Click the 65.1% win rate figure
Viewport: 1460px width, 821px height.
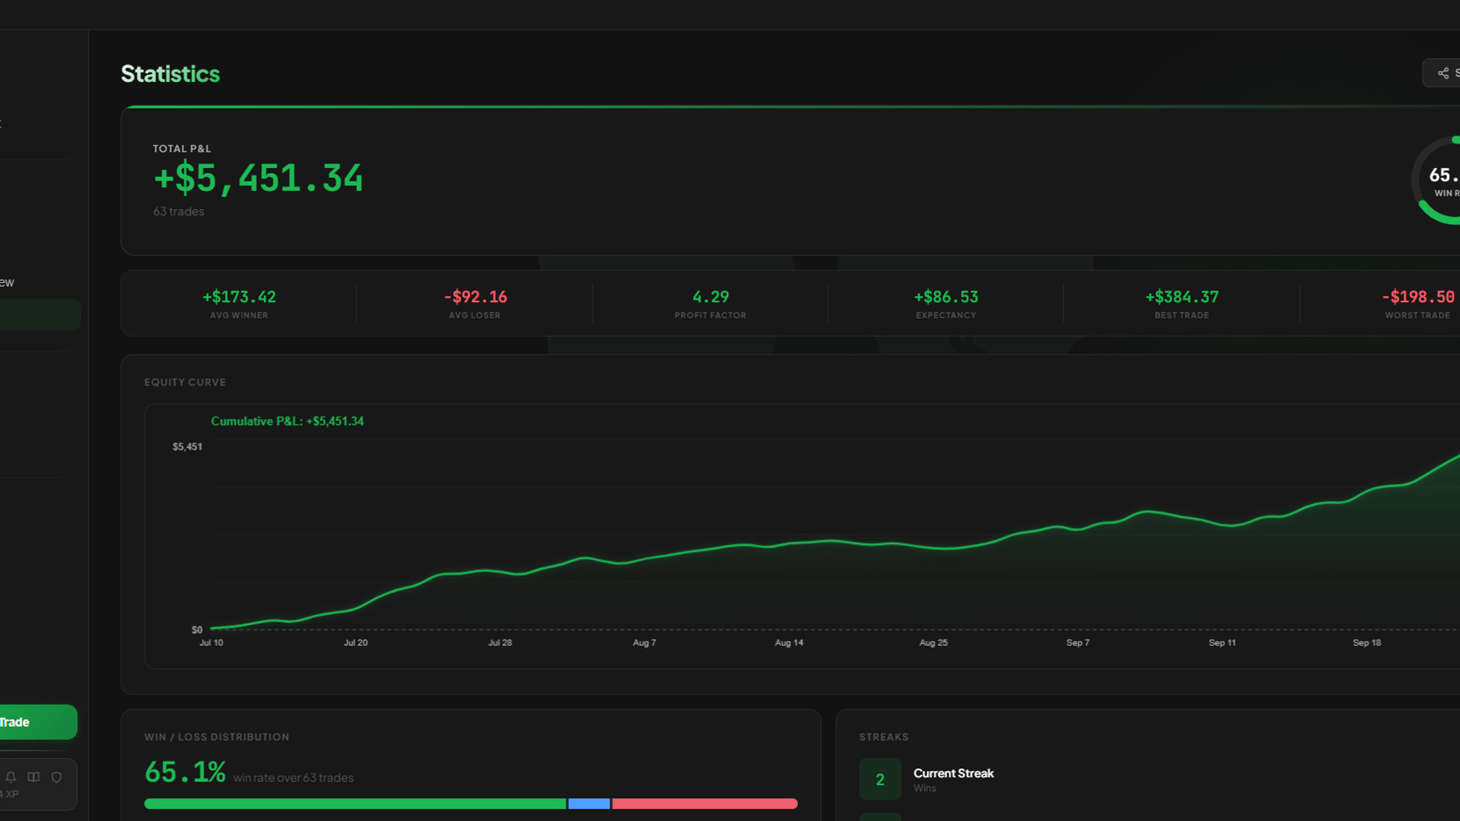point(185,772)
